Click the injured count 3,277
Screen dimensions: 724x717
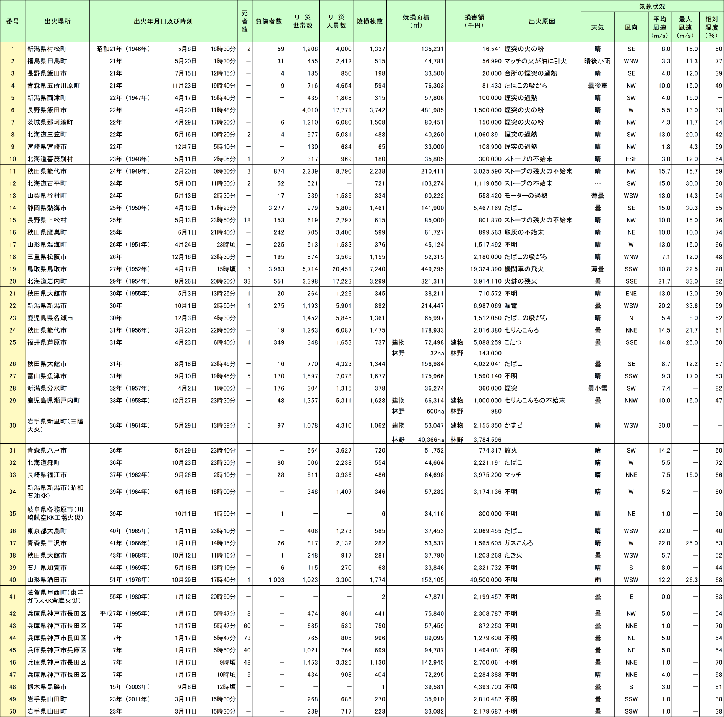(276, 208)
